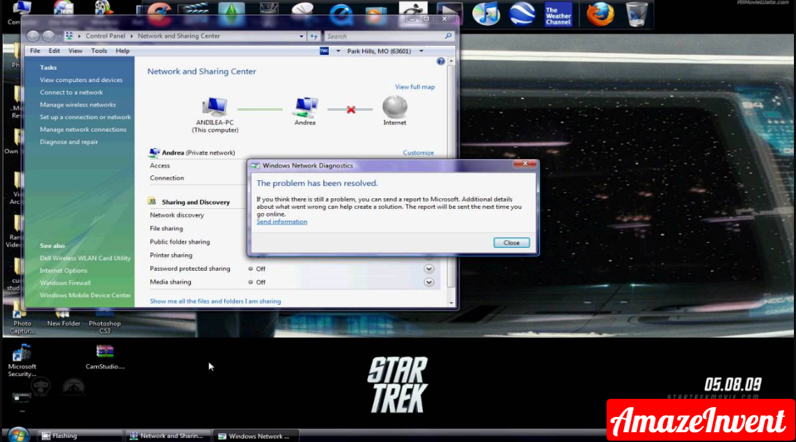796x442 pixels.
Task: Click the Send information link
Action: click(282, 222)
